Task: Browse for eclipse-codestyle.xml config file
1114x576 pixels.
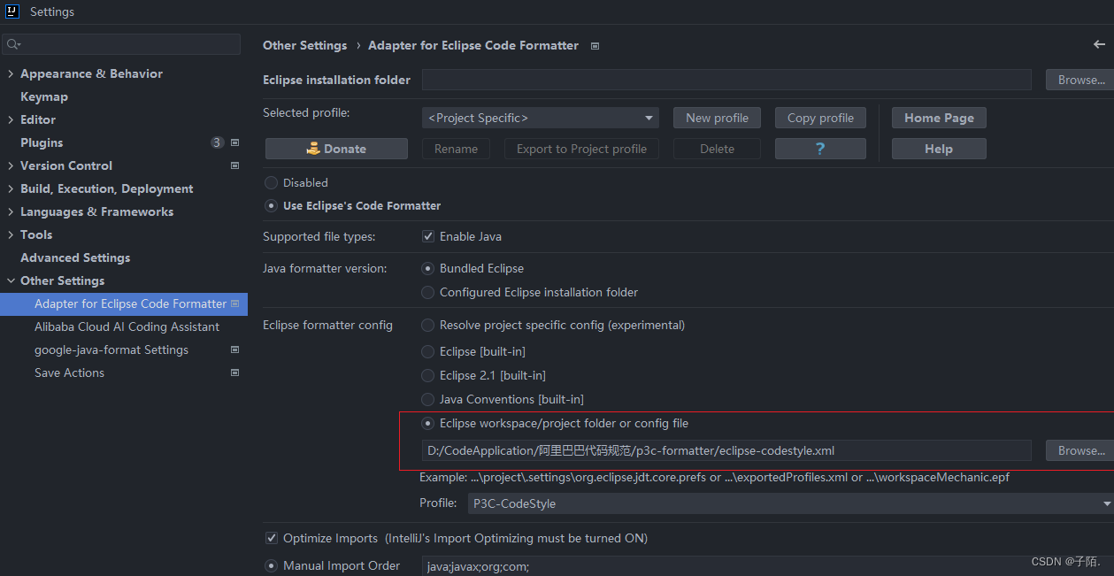Action: pos(1079,450)
